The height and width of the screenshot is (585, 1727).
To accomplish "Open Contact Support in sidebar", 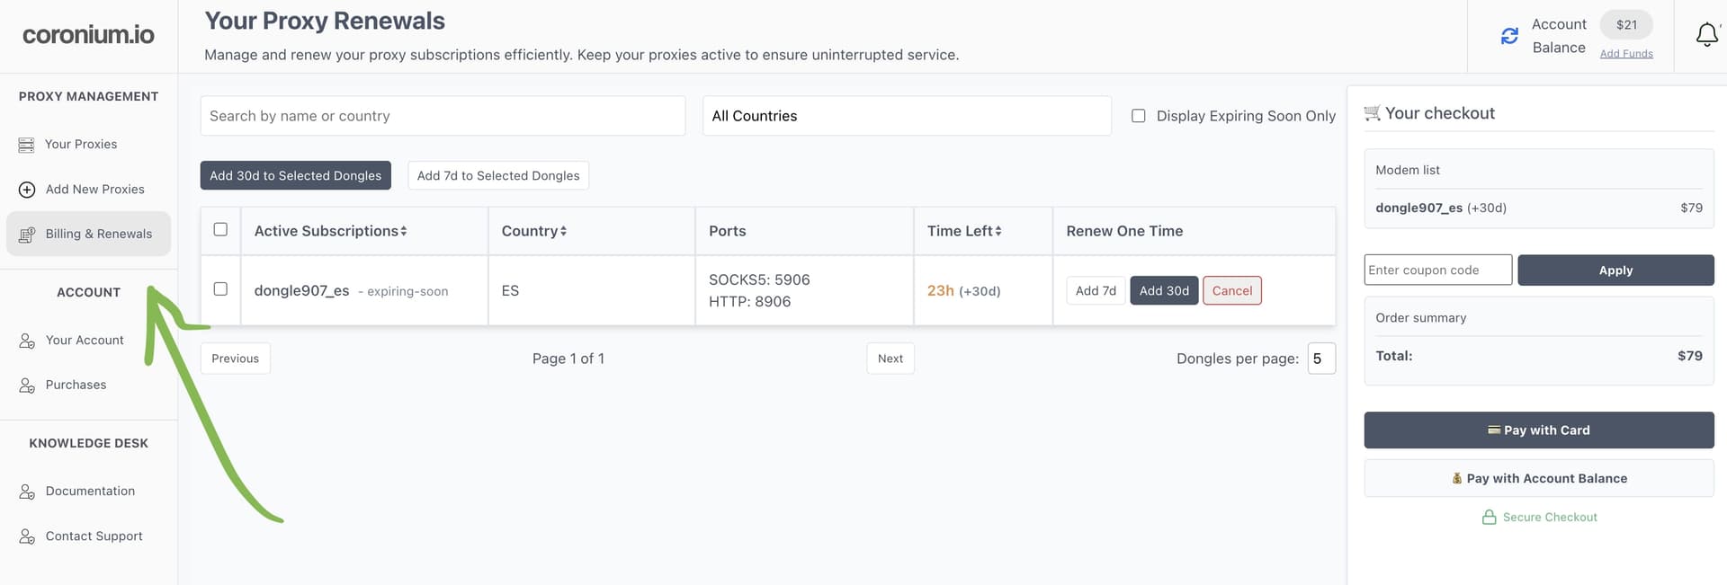I will click(94, 536).
